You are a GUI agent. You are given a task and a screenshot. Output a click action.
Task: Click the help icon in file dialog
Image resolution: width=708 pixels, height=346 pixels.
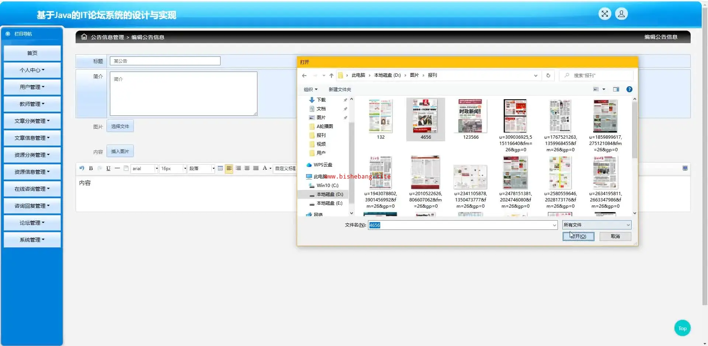(629, 89)
